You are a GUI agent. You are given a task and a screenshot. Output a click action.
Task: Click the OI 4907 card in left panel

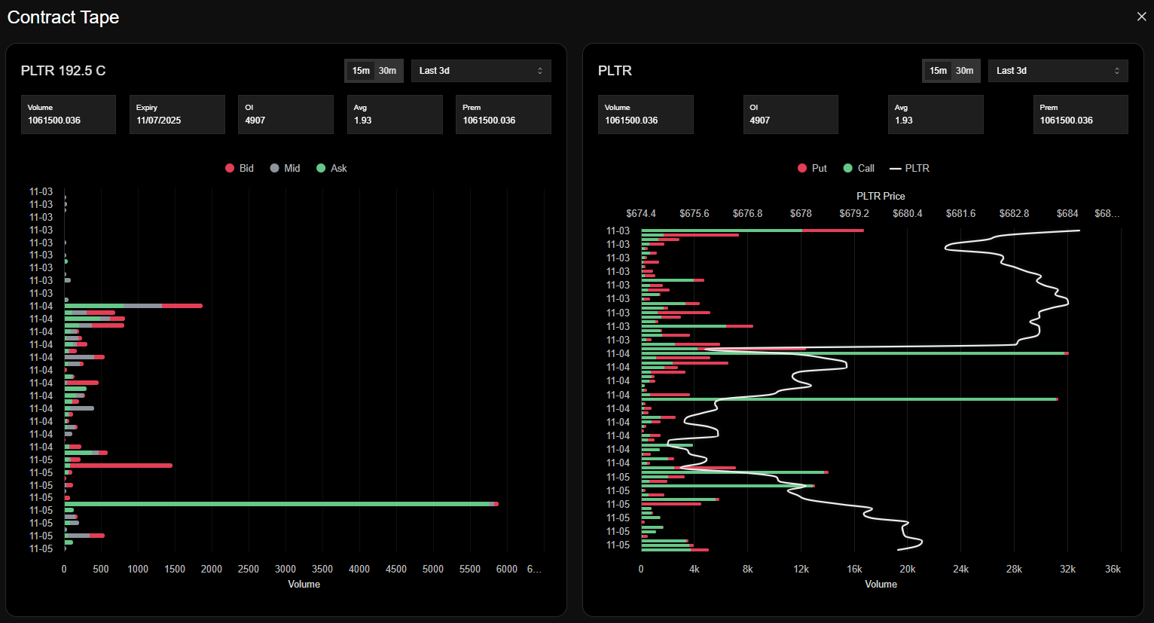pos(285,115)
